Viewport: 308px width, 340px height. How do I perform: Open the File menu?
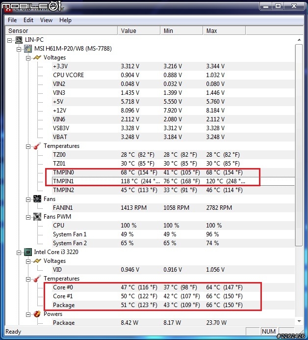coord(12,20)
